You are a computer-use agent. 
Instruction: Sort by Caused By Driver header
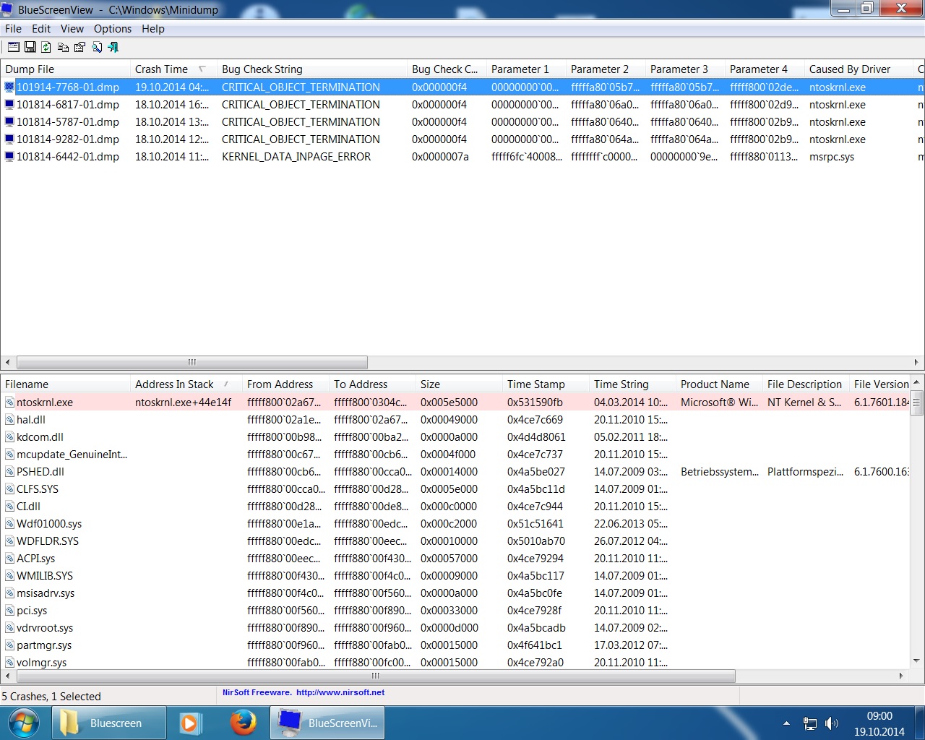point(859,69)
